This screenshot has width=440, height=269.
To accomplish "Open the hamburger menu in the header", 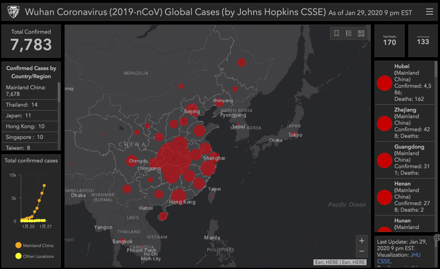I will (430, 12).
